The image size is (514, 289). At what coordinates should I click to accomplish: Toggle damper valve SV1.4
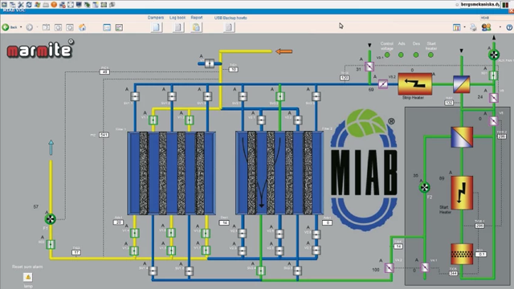point(153,271)
